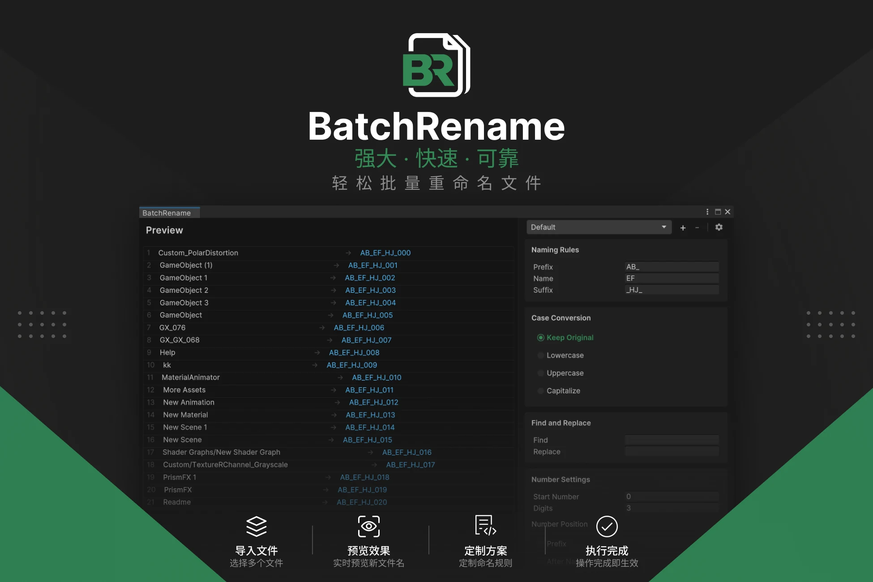Select the Help entry in preview list
873x582 pixels.
167,353
